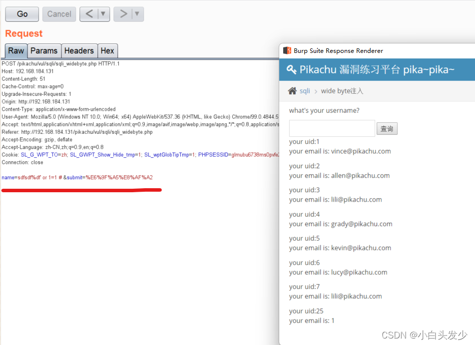Click the Burp Suite Response Renderer window title
The width and height of the screenshot is (475, 345).
click(338, 50)
